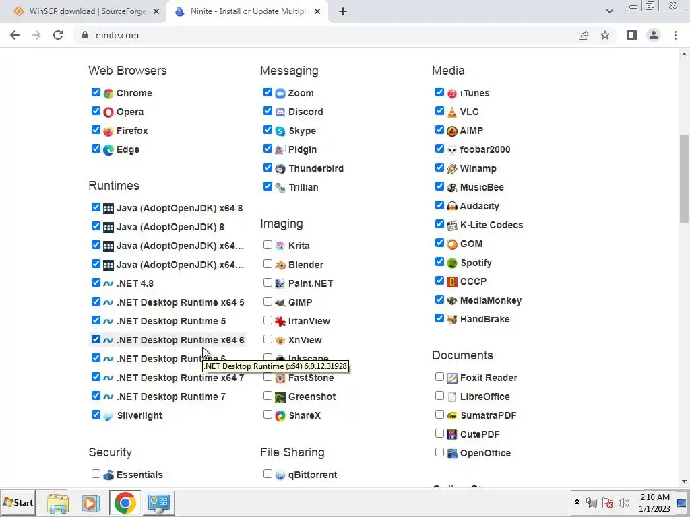Viewport: 690px width, 517px height.
Task: Check the Paint.NET checkbox
Action: coord(268,282)
